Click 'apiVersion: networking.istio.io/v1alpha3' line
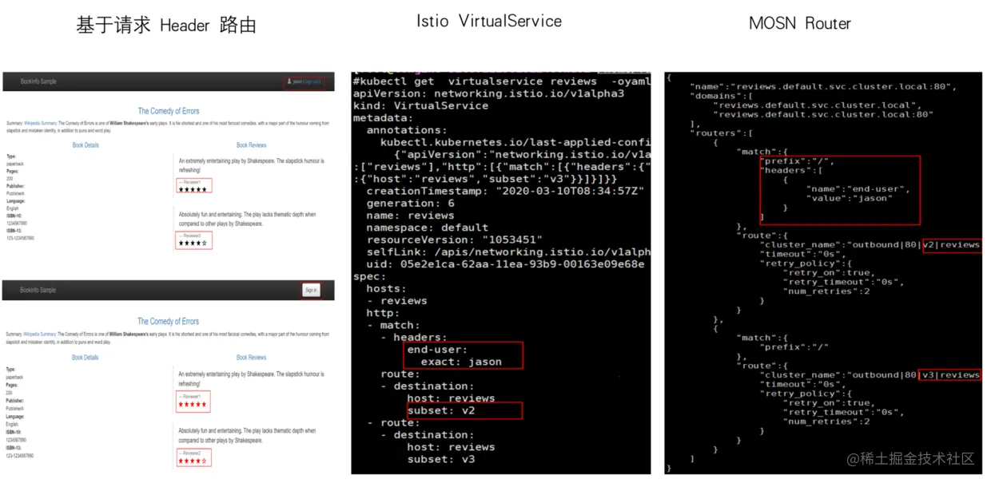The height and width of the screenshot is (483, 991). click(x=488, y=93)
